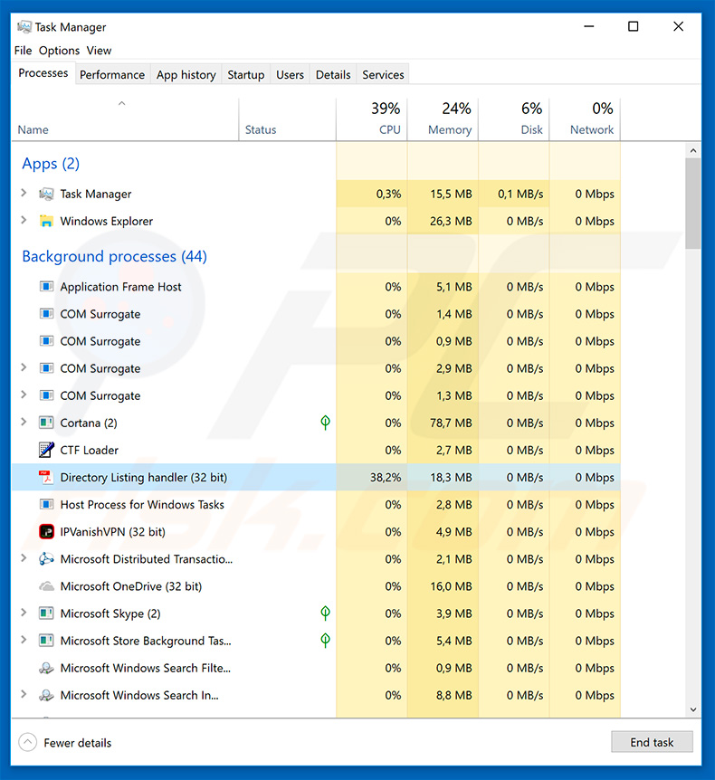Switch to the Performance tab
The image size is (715, 780).
(x=112, y=74)
